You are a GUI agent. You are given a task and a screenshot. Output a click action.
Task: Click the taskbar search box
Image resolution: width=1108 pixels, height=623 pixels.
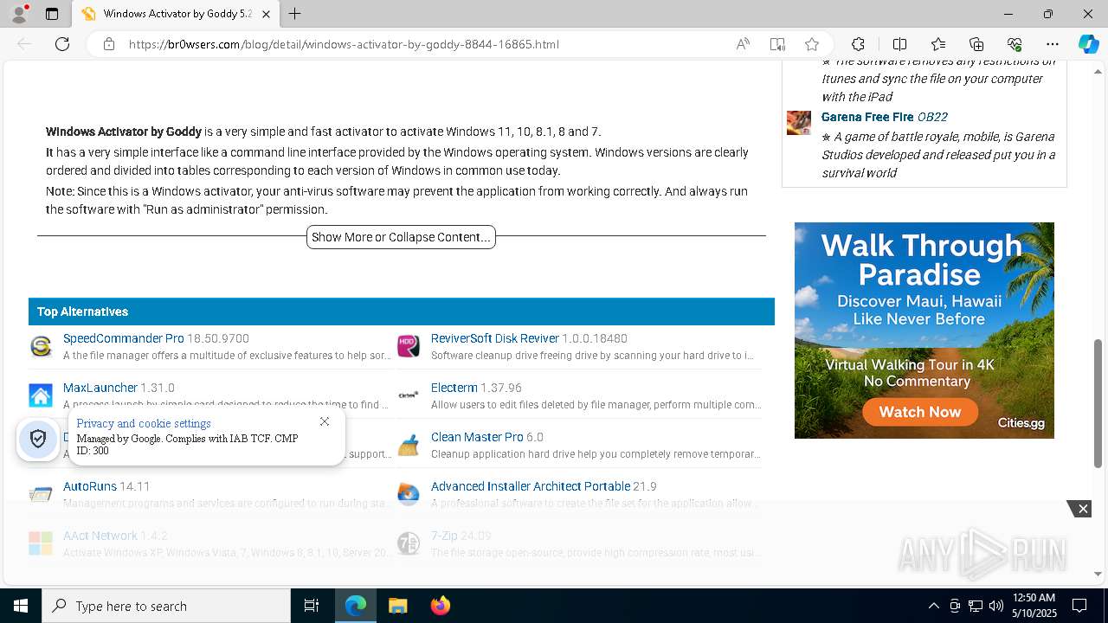click(166, 606)
